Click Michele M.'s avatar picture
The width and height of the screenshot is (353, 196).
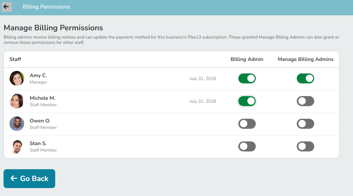[x=17, y=101]
